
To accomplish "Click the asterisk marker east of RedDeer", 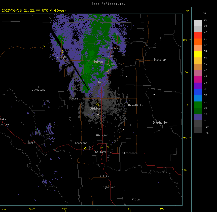I will (x=126, y=77).
